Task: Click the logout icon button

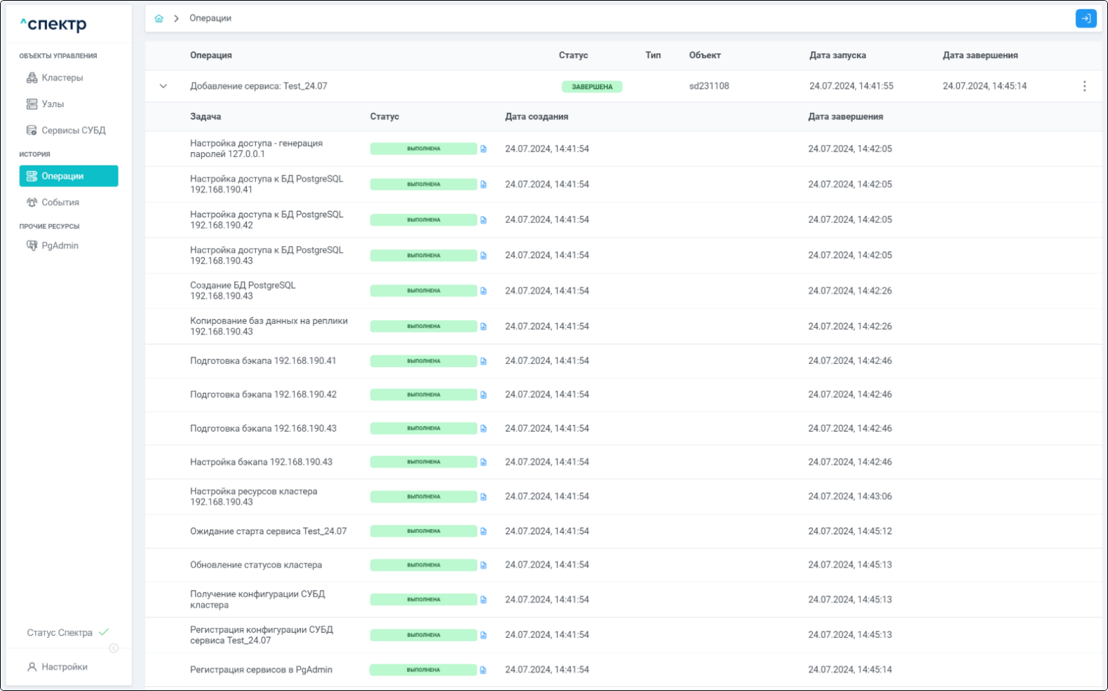Action: pyautogui.click(x=1086, y=18)
